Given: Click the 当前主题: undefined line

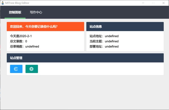Looking at the screenshot, I should coord(104,41).
